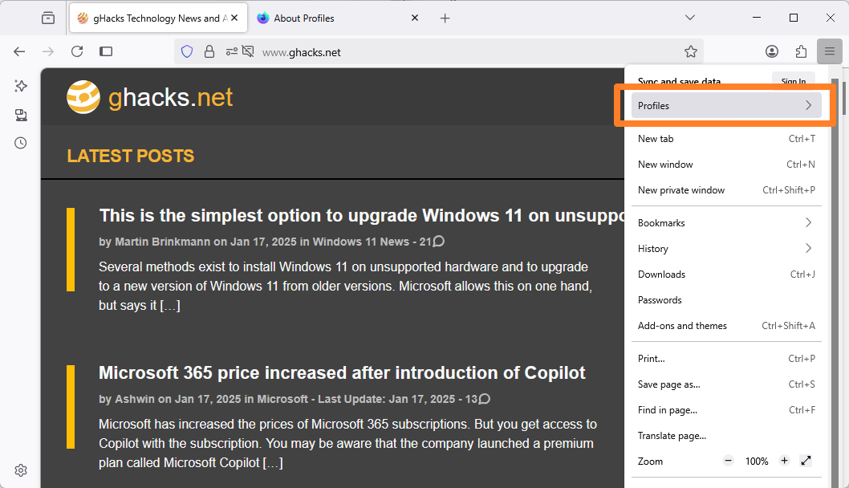Screen dimensions: 849x488
Task: Close the gHacks Technology News tab
Action: [234, 18]
